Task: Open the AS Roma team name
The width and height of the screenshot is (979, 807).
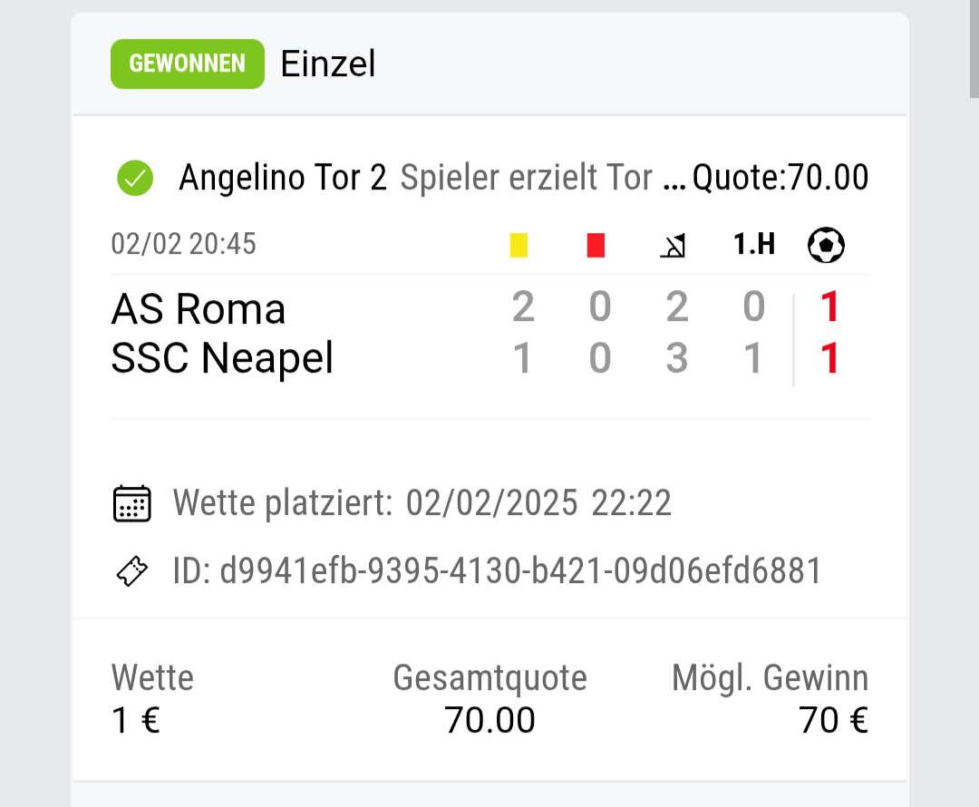Action: (199, 309)
